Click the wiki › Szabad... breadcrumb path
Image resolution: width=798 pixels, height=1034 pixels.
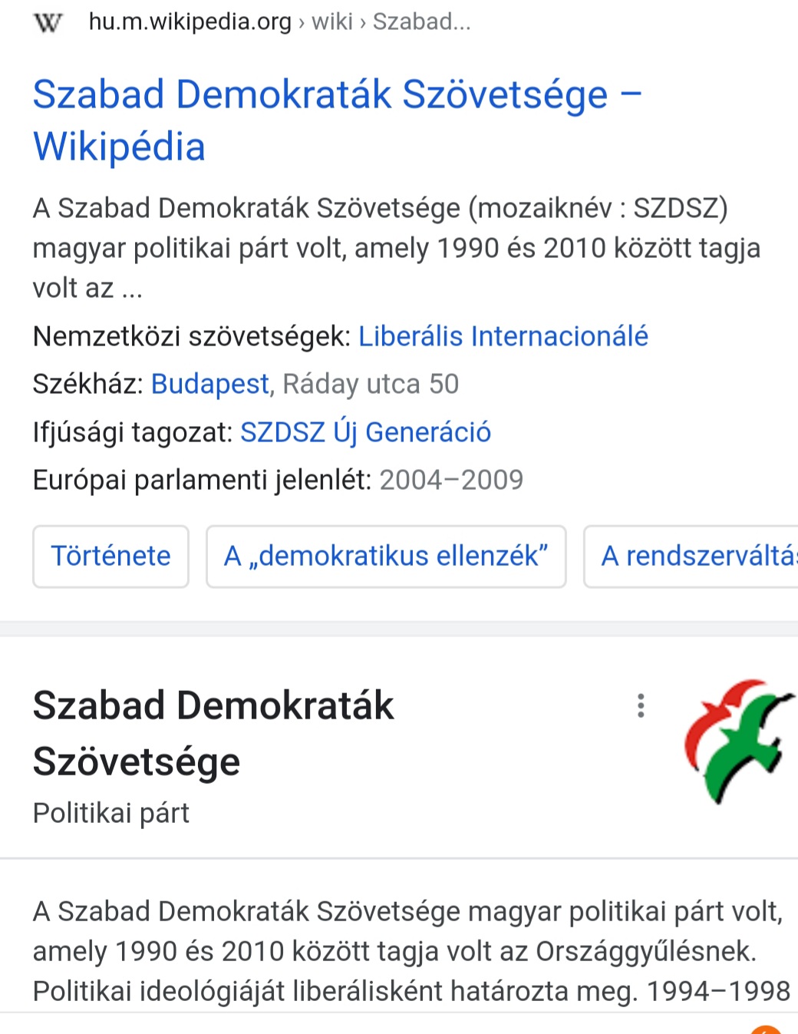pos(391,22)
